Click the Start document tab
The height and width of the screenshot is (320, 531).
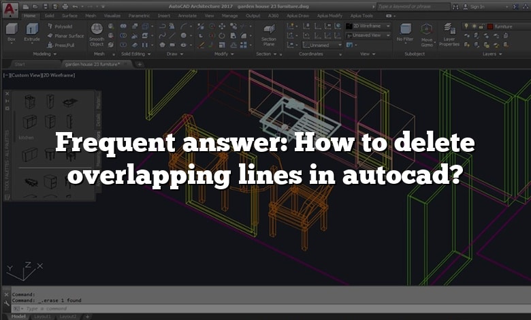(x=25, y=64)
